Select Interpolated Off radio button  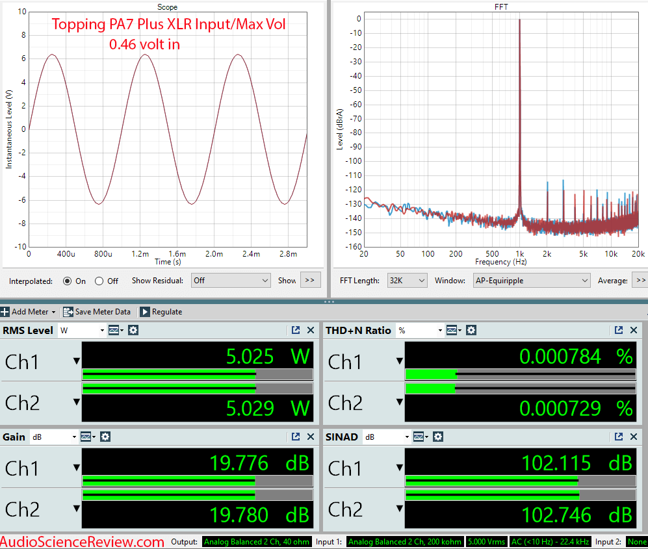[99, 281]
